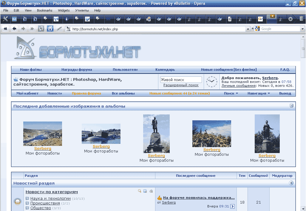Viewport: 306px width, 211px height.
Task: Open Мой кабинет
Action: point(27,93)
